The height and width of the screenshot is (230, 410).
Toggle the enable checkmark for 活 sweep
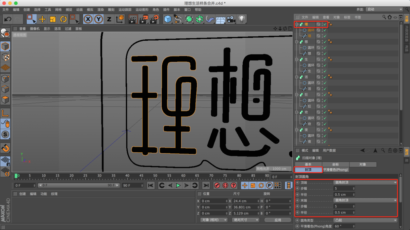[x=325, y=77]
